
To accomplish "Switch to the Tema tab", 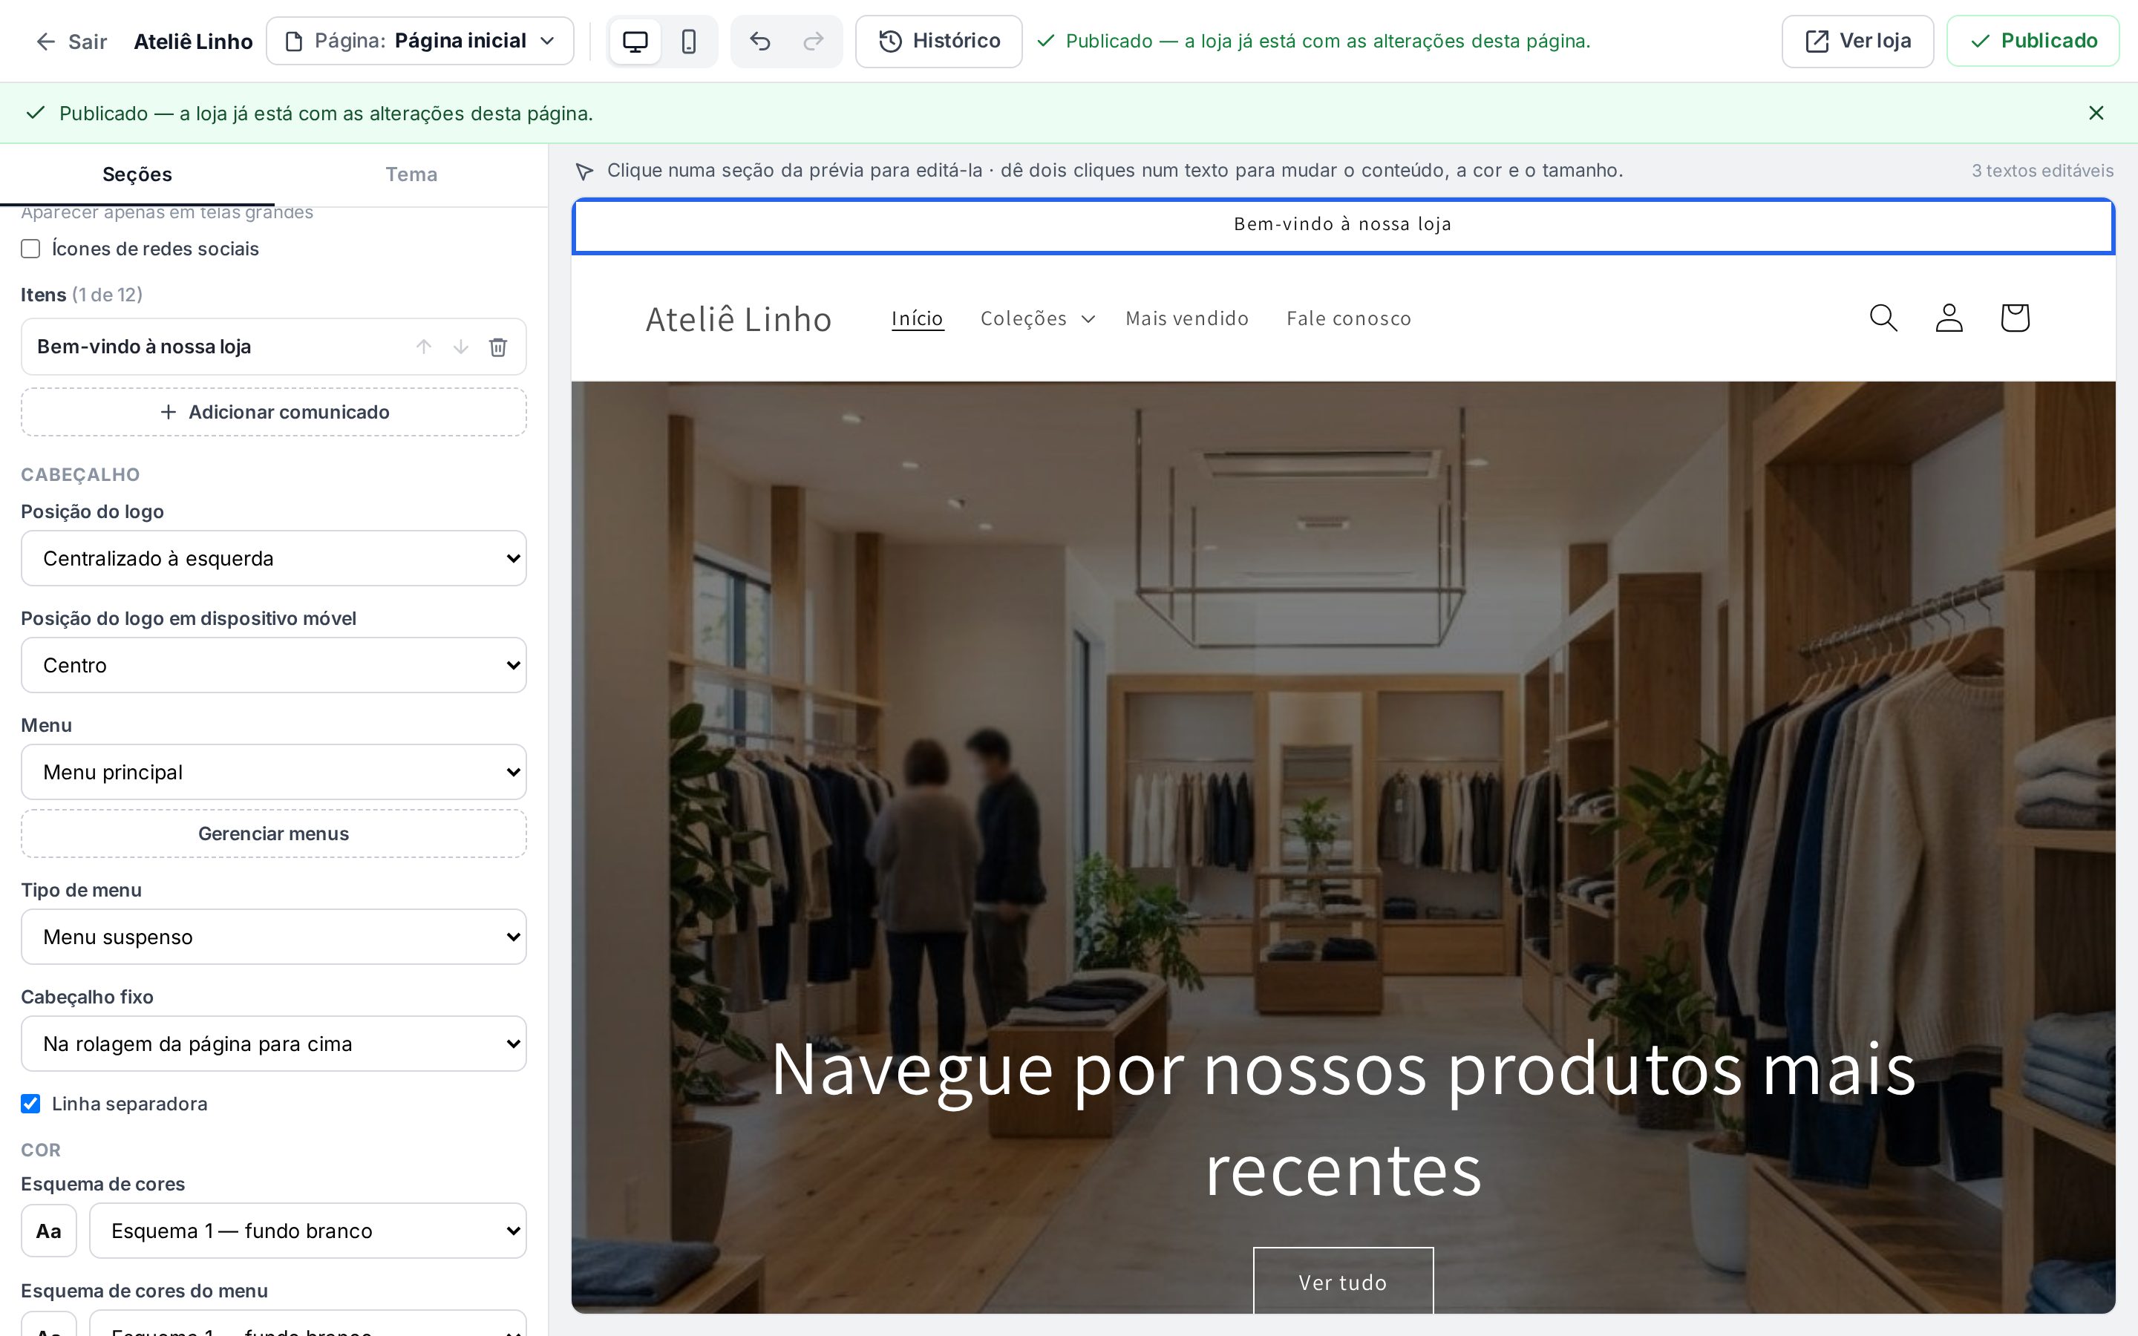I will (x=411, y=174).
